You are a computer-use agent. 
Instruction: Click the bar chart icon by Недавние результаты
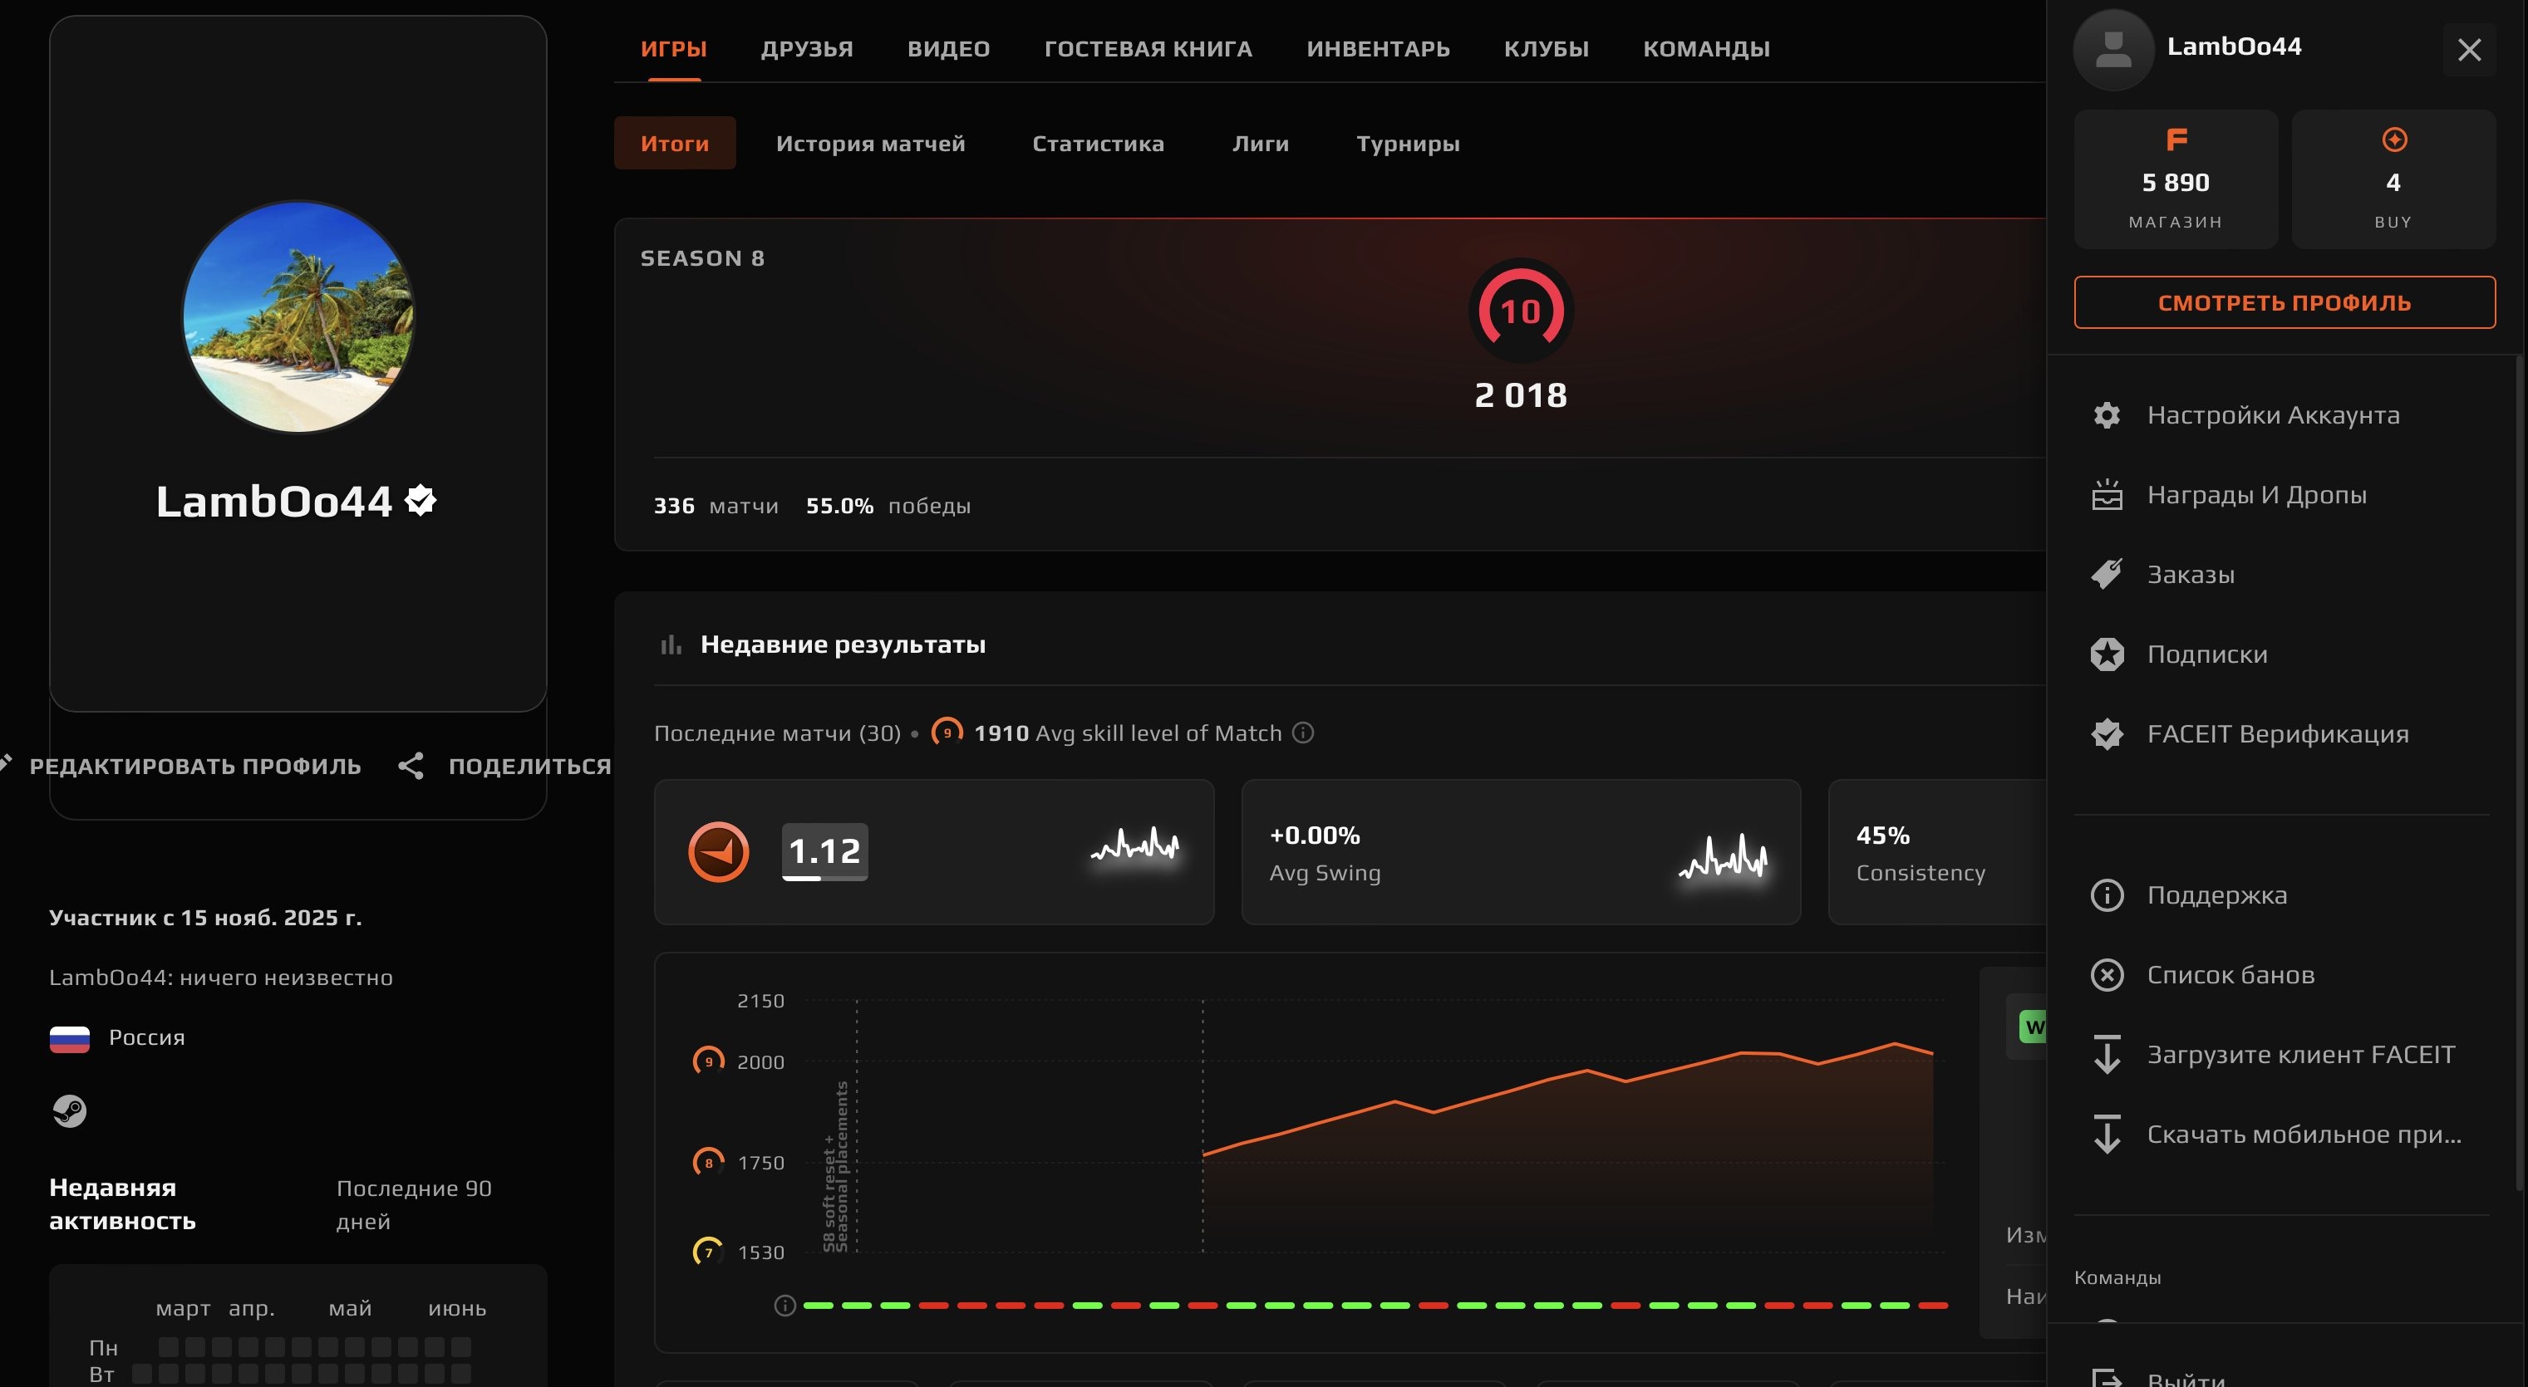tap(671, 644)
